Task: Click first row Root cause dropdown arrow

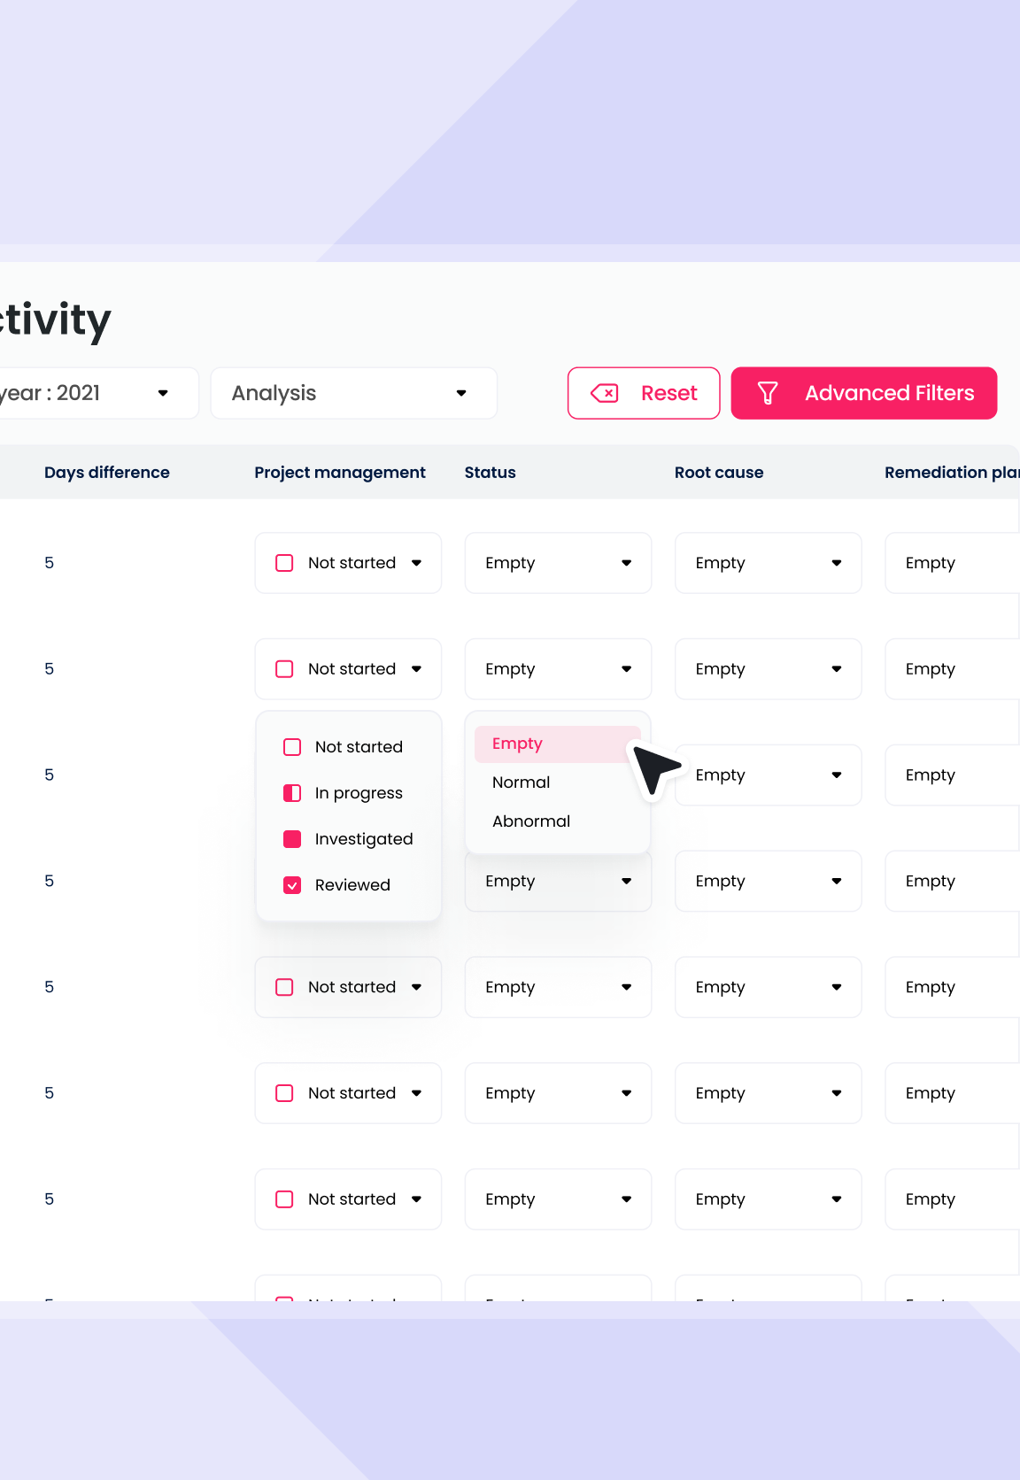Action: tap(836, 563)
